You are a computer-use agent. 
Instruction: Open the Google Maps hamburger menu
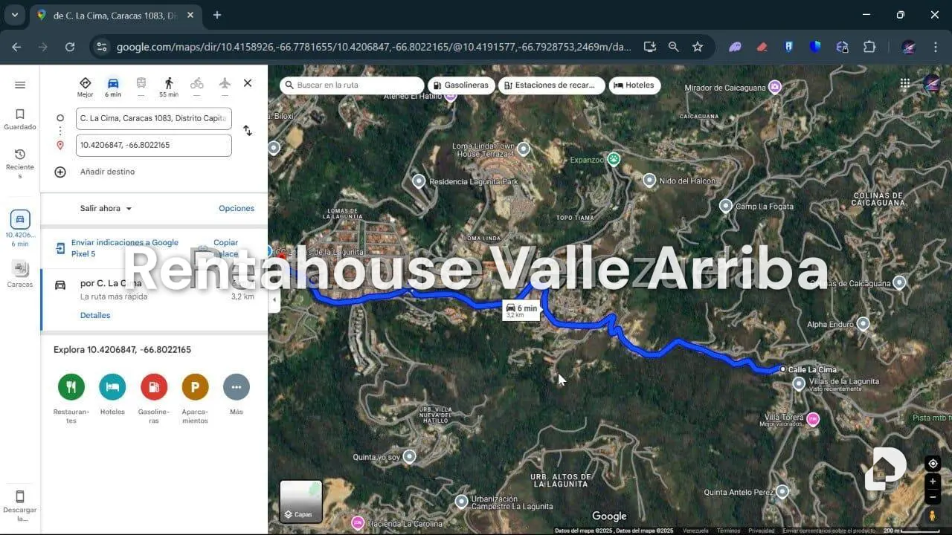(x=20, y=85)
